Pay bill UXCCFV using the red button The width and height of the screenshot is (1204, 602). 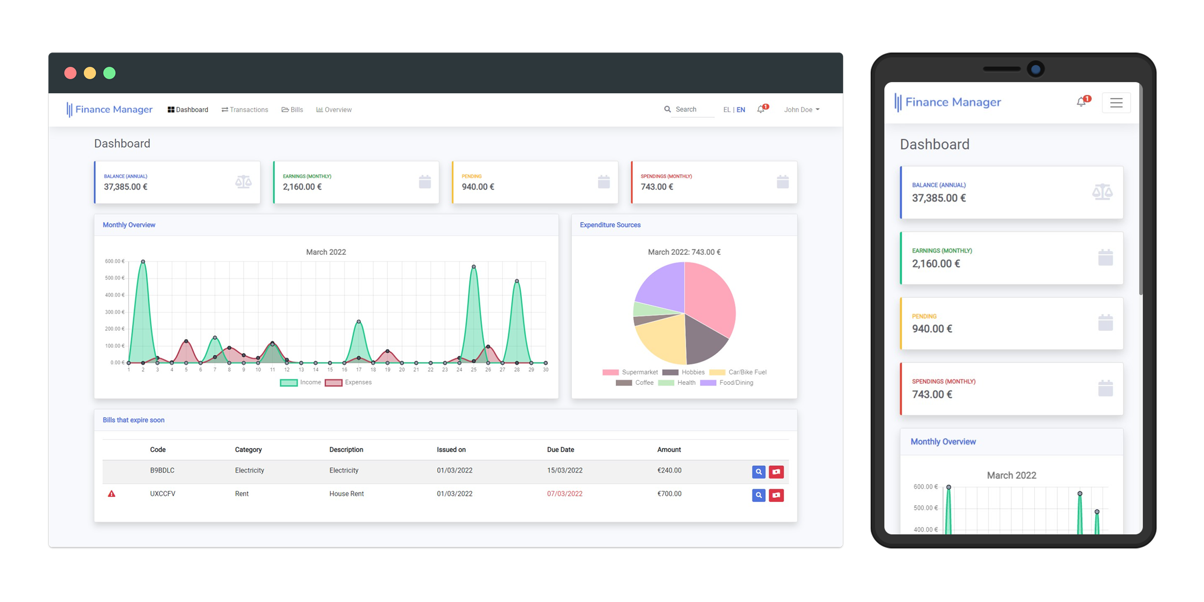[x=776, y=495]
